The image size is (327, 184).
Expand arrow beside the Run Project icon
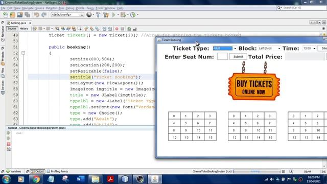click(118, 15)
